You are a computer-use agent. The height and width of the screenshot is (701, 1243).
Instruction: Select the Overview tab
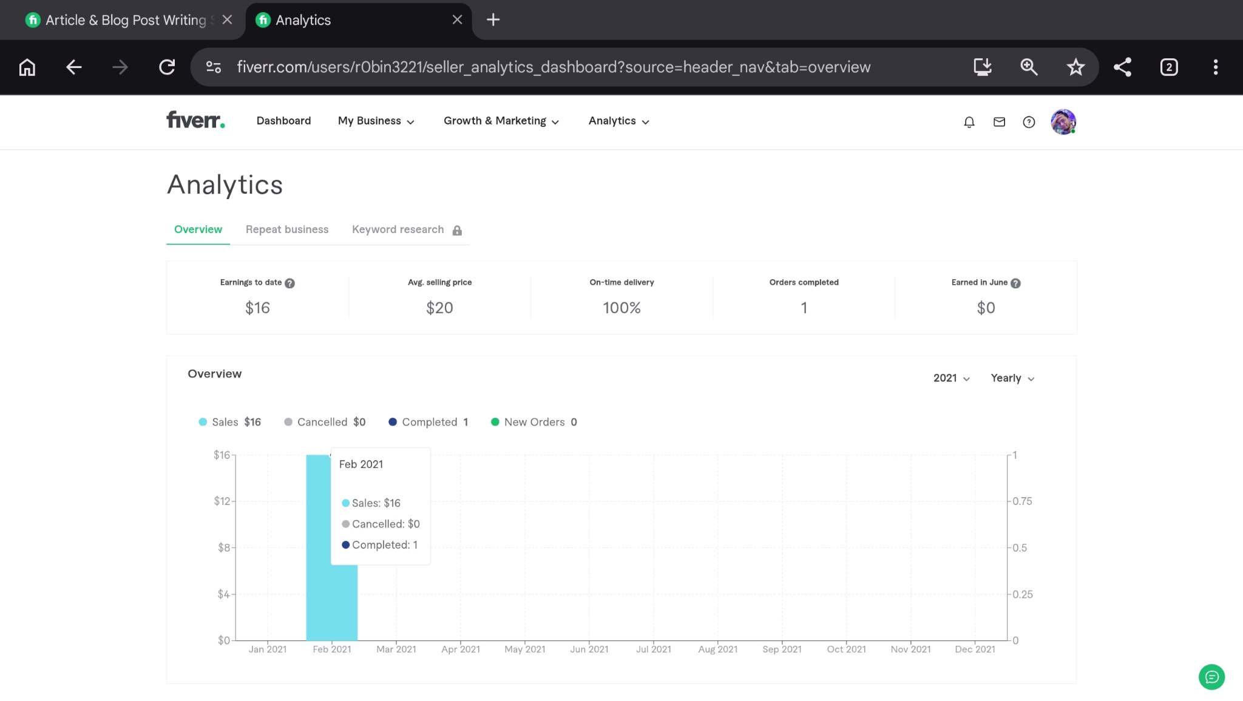click(x=198, y=229)
